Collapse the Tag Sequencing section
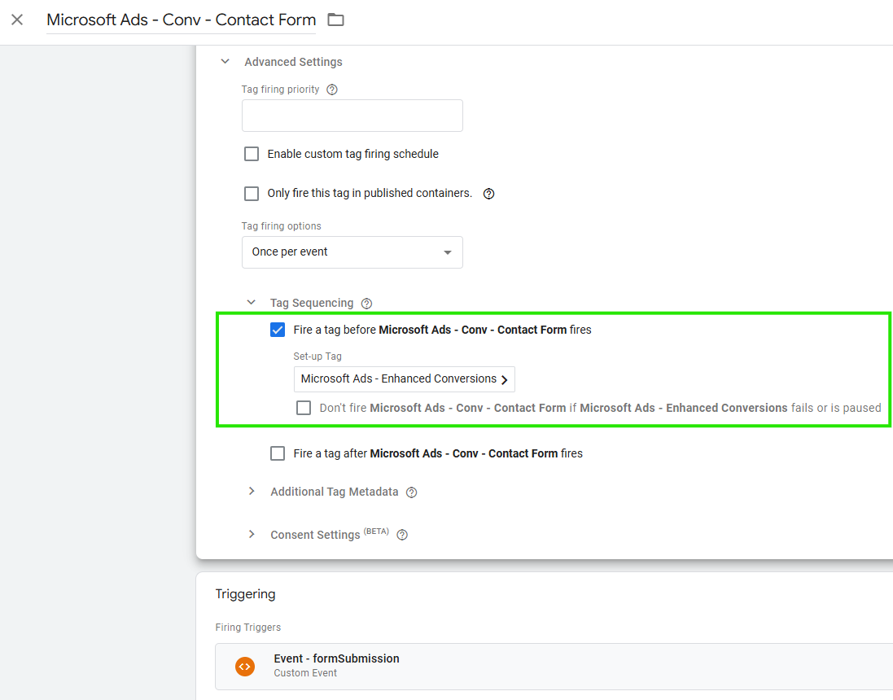 [x=252, y=303]
